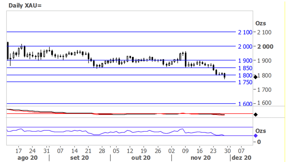Viewport: 288px width, 162px height.
Task: Pick the '28' date tick on the time axis
Action: [102, 151]
